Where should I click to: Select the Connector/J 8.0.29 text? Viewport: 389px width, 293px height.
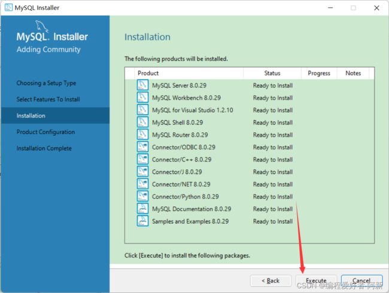pyautogui.click(x=177, y=172)
